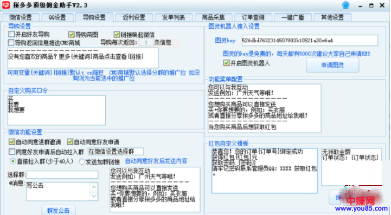391x215 pixels.
Task: Click the up arrow of the 写公告 scrollbar
Action: coord(94,187)
